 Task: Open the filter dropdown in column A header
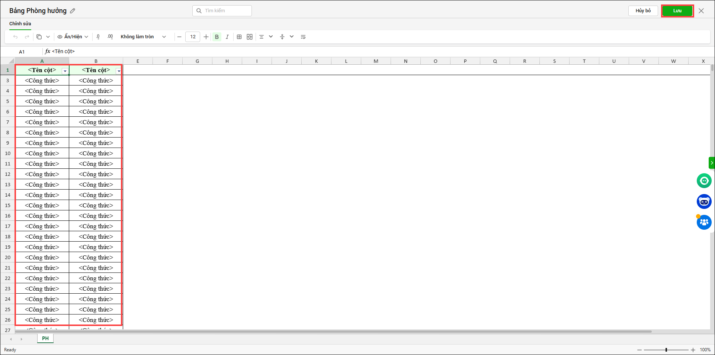coord(65,71)
